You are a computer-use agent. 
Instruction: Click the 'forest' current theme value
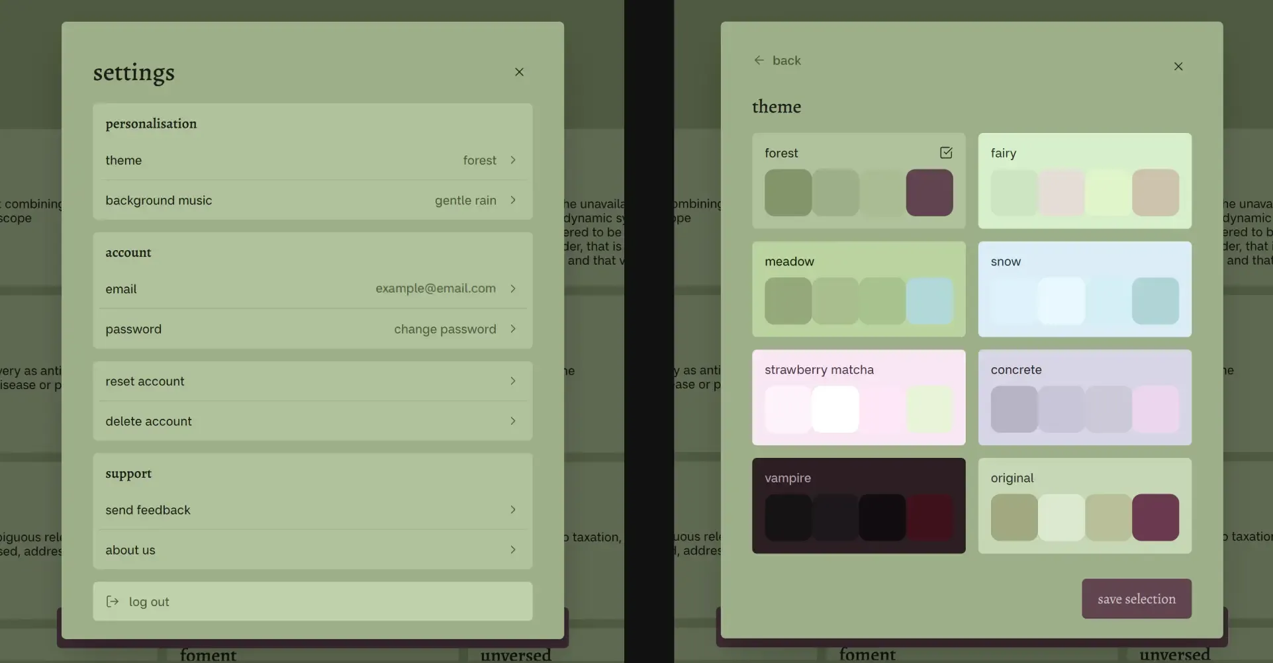coord(479,160)
